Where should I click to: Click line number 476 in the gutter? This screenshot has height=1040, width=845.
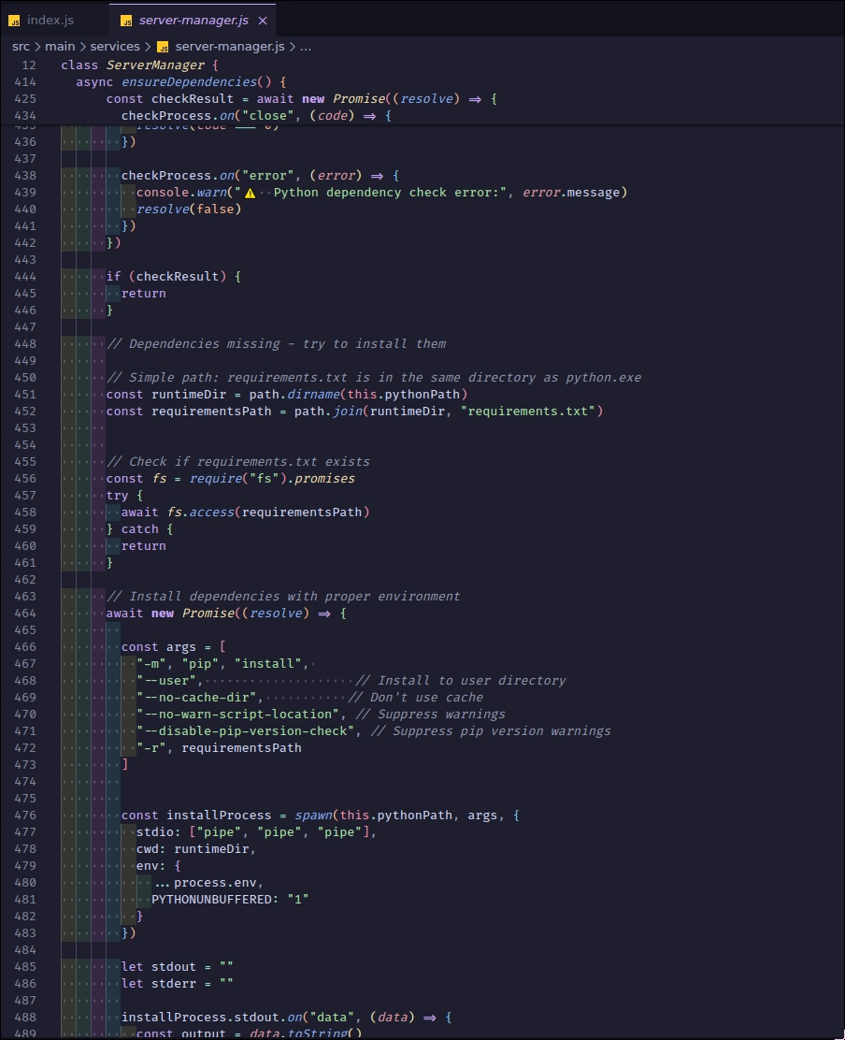[x=26, y=816]
